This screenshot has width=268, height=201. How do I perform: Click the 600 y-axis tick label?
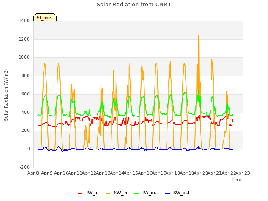click(26, 94)
